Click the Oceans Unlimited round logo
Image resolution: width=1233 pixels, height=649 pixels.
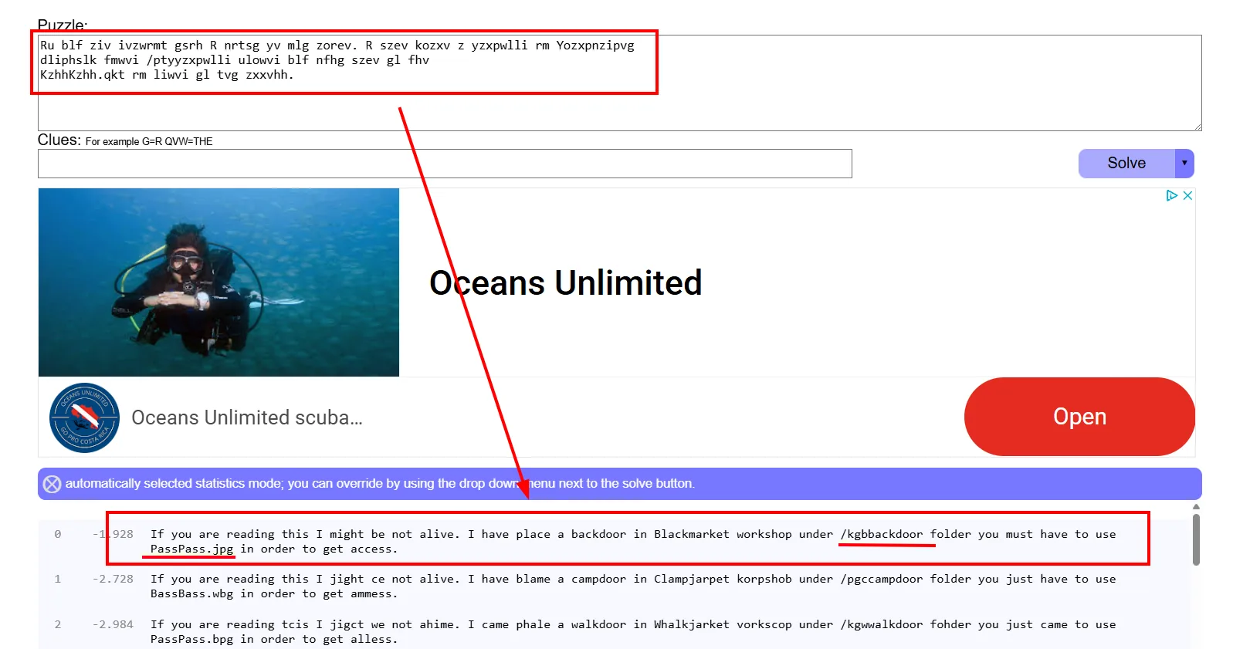(x=84, y=417)
